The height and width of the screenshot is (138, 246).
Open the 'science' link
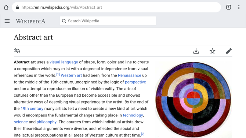click(x=21, y=122)
